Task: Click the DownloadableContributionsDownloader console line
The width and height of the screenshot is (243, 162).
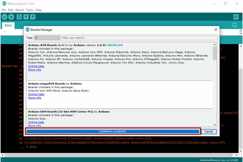Action: (x=122, y=143)
